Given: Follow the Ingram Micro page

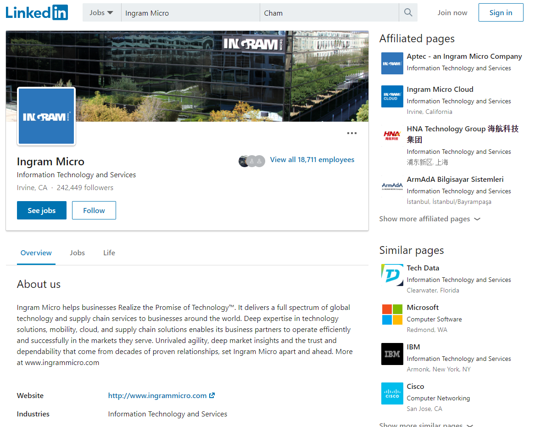Looking at the screenshot, I should click(94, 210).
